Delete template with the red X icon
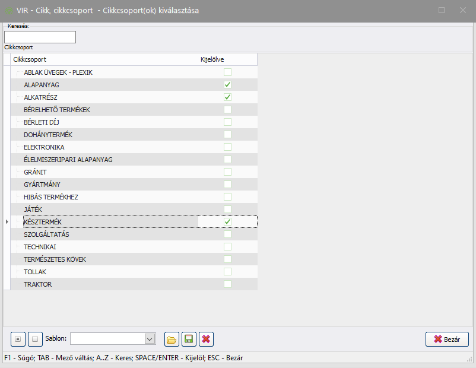This screenshot has width=476, height=368. 206,339
